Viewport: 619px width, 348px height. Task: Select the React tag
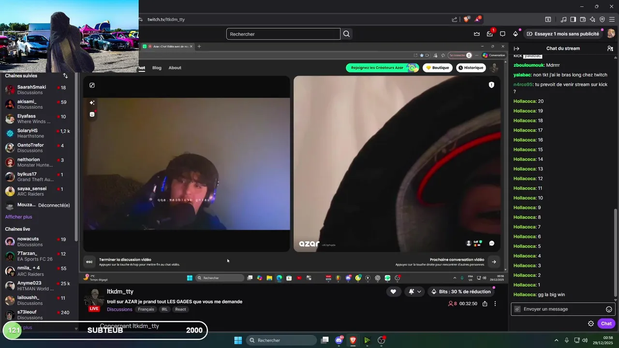(x=180, y=309)
